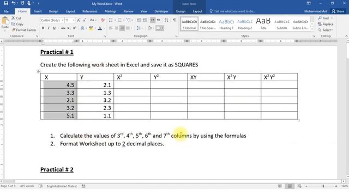Show paragraph marks with pilcrow icon
This screenshot has height=196, width=349.
click(x=174, y=20)
